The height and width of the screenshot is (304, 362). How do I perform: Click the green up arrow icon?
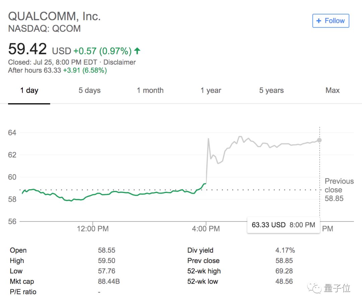click(x=137, y=51)
